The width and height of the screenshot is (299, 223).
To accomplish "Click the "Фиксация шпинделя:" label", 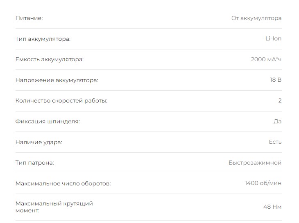I will point(48,121).
